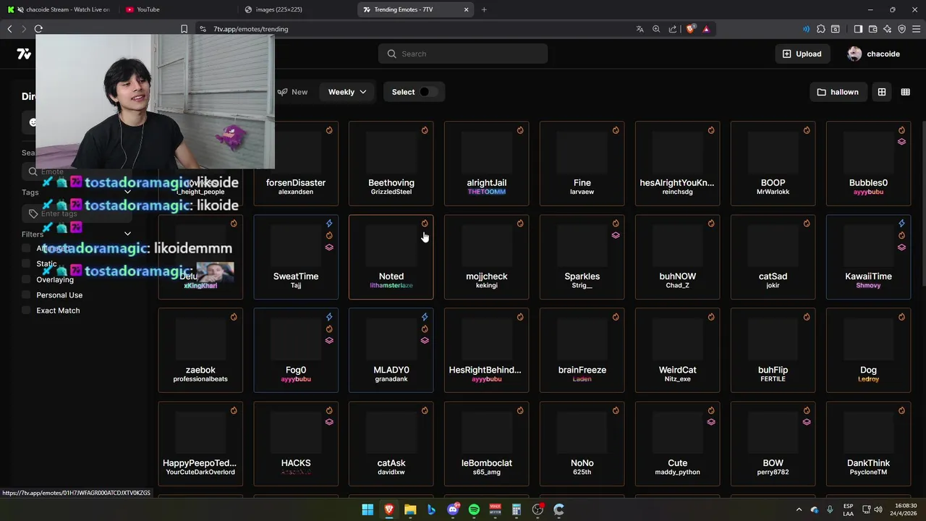The width and height of the screenshot is (926, 521).
Task: Open the 7TV logo home link
Action: 24,54
